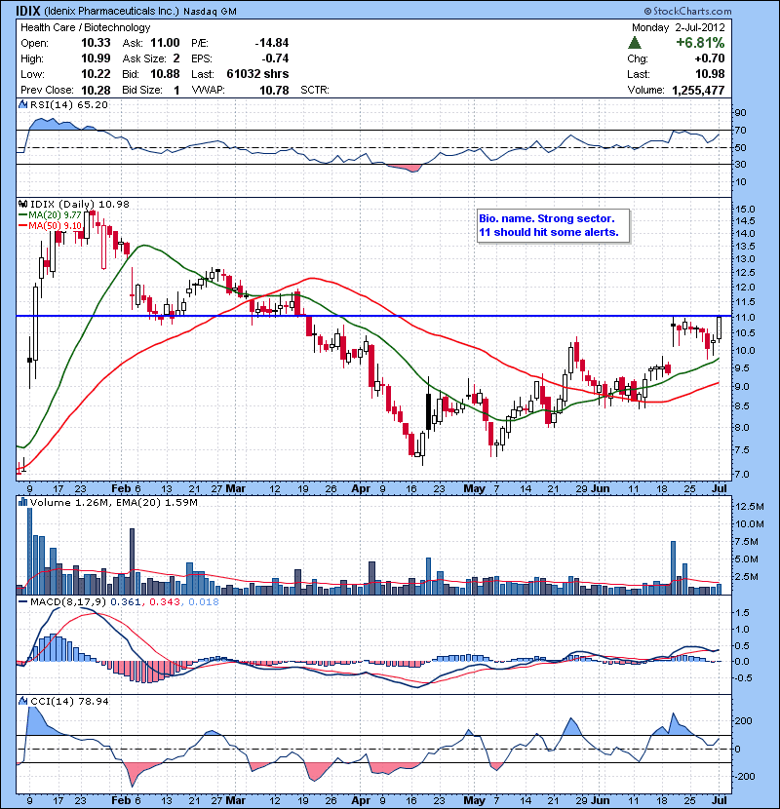780x809 pixels.
Task: Click the IDIX ticker symbol in the title
Action: [x=28, y=11]
